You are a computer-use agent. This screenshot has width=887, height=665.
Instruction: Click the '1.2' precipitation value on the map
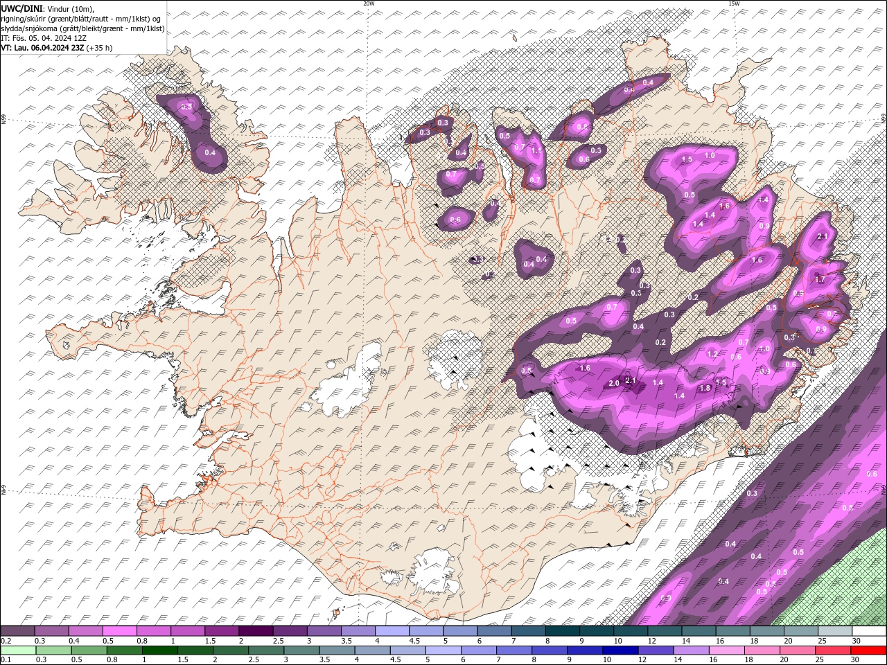tap(712, 354)
